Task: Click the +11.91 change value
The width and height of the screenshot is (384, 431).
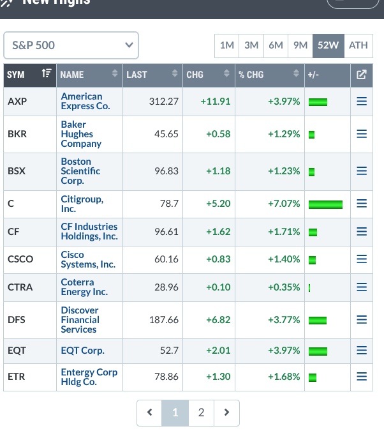Action: coord(216,102)
